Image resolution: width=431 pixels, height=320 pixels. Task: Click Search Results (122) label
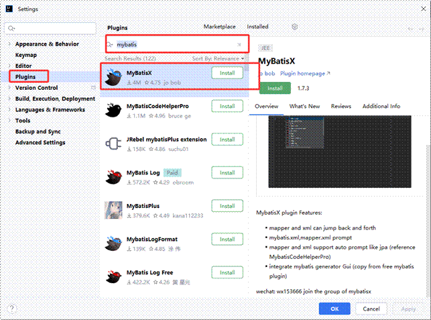click(x=130, y=58)
